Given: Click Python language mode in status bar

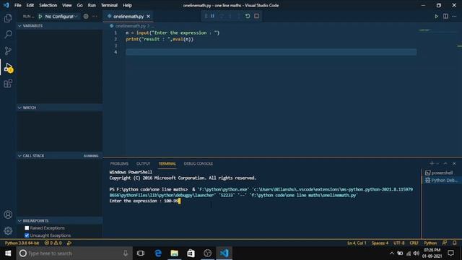Looking at the screenshot, I should click(x=430, y=243).
